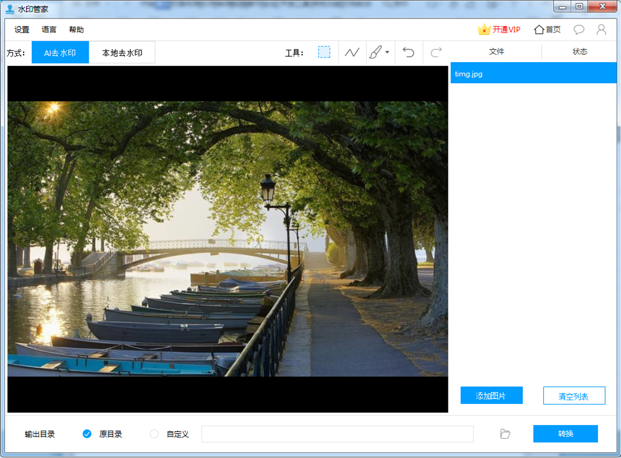Image resolution: width=621 pixels, height=458 pixels.
Task: Open the 语言 language menu
Action: pos(49,30)
